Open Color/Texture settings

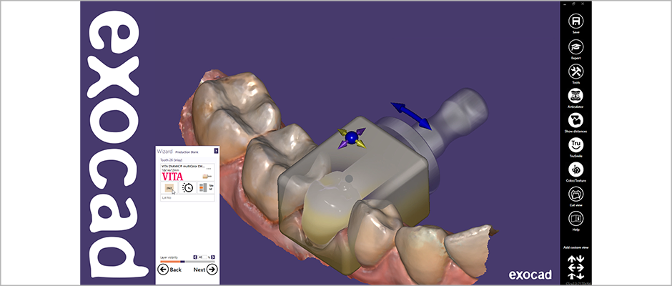[576, 169]
